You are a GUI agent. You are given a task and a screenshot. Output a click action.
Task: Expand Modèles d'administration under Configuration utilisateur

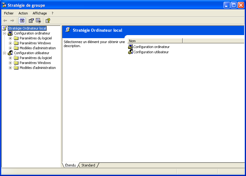pos(10,68)
